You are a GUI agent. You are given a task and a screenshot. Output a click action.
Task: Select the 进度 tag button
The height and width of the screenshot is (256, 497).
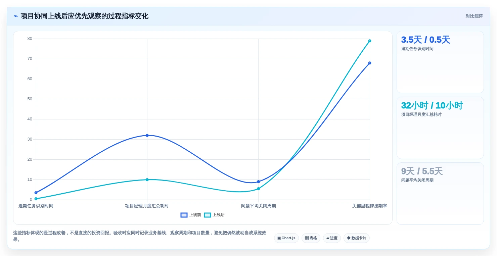coord(332,238)
